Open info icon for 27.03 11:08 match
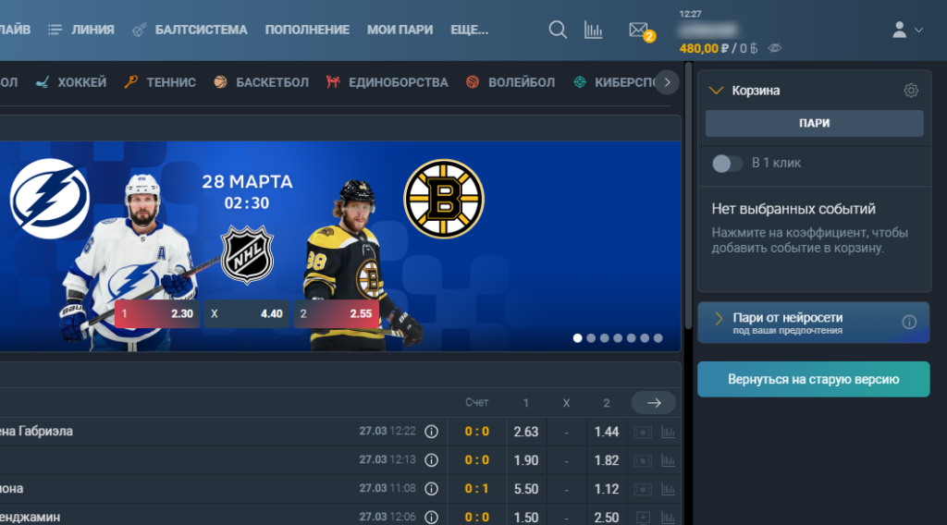The width and height of the screenshot is (947, 525). [431, 489]
